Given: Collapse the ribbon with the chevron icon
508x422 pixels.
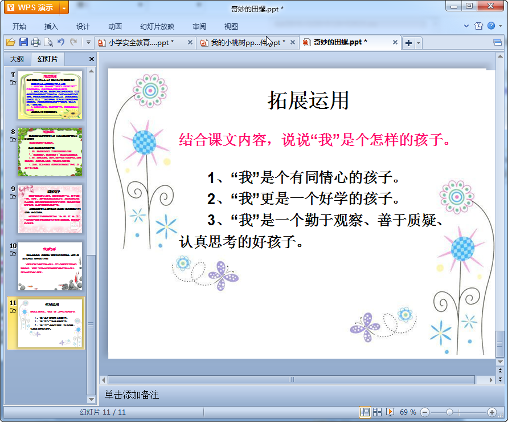Looking at the screenshot, I should pos(466,26).
